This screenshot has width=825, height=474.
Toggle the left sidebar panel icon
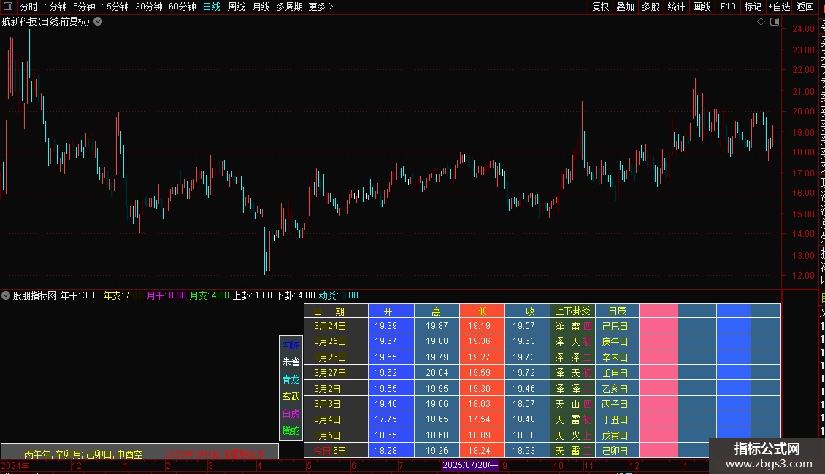coord(8,7)
